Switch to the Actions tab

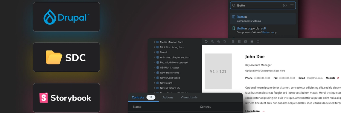[x=168, y=97]
